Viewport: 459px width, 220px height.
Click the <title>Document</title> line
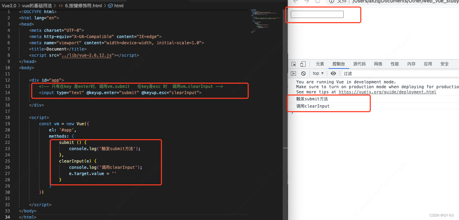58,49
